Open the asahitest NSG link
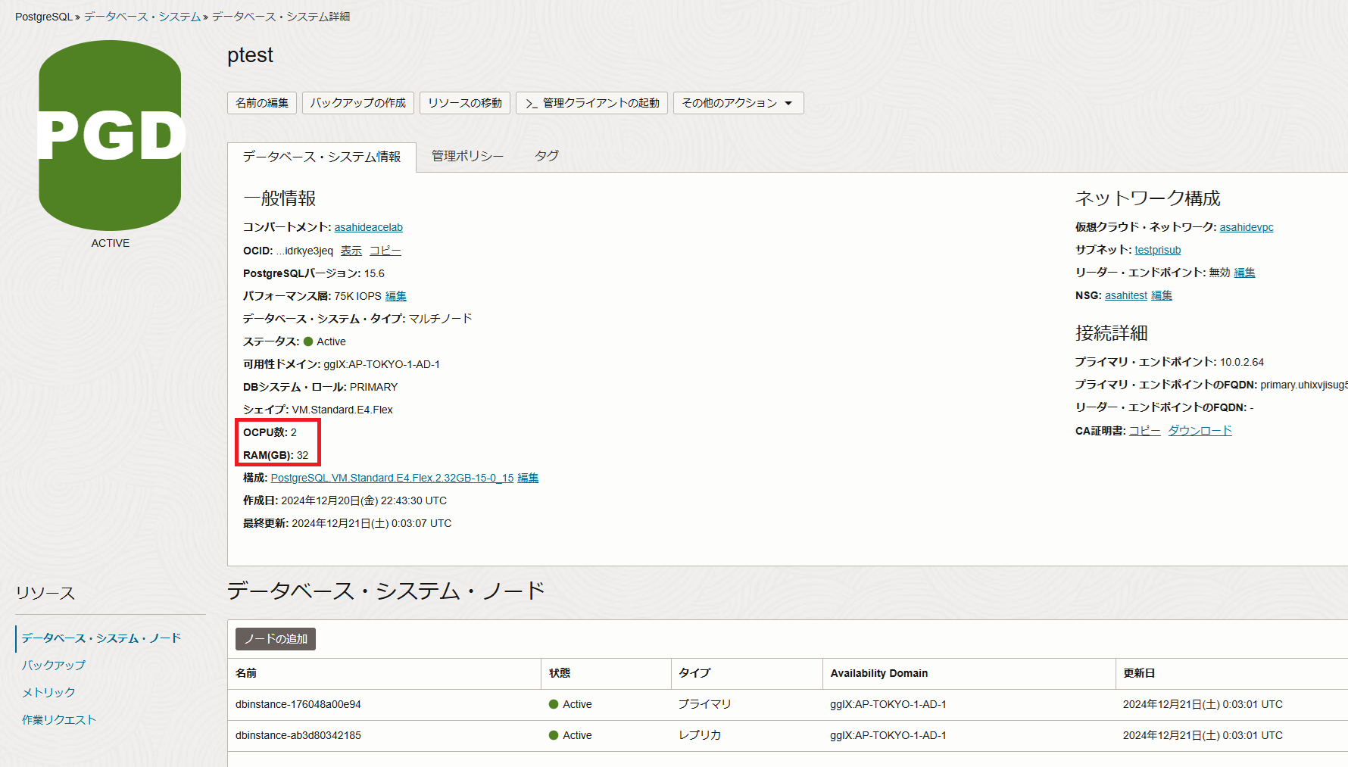Viewport: 1348px width, 767px height. 1126,295
